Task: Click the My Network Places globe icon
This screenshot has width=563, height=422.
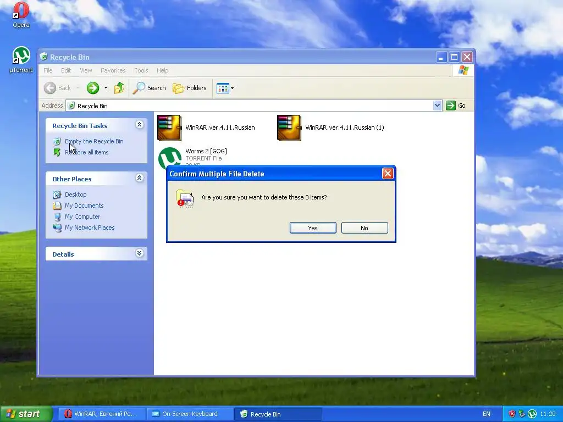Action: [57, 227]
